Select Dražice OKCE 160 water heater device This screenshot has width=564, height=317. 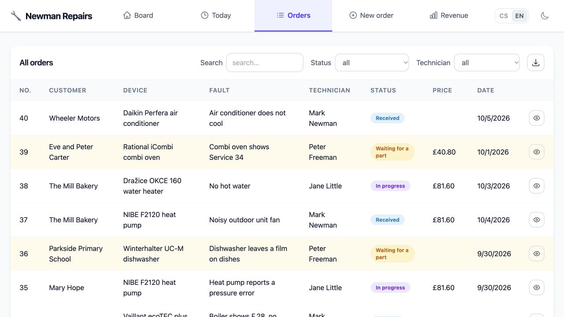point(152,186)
